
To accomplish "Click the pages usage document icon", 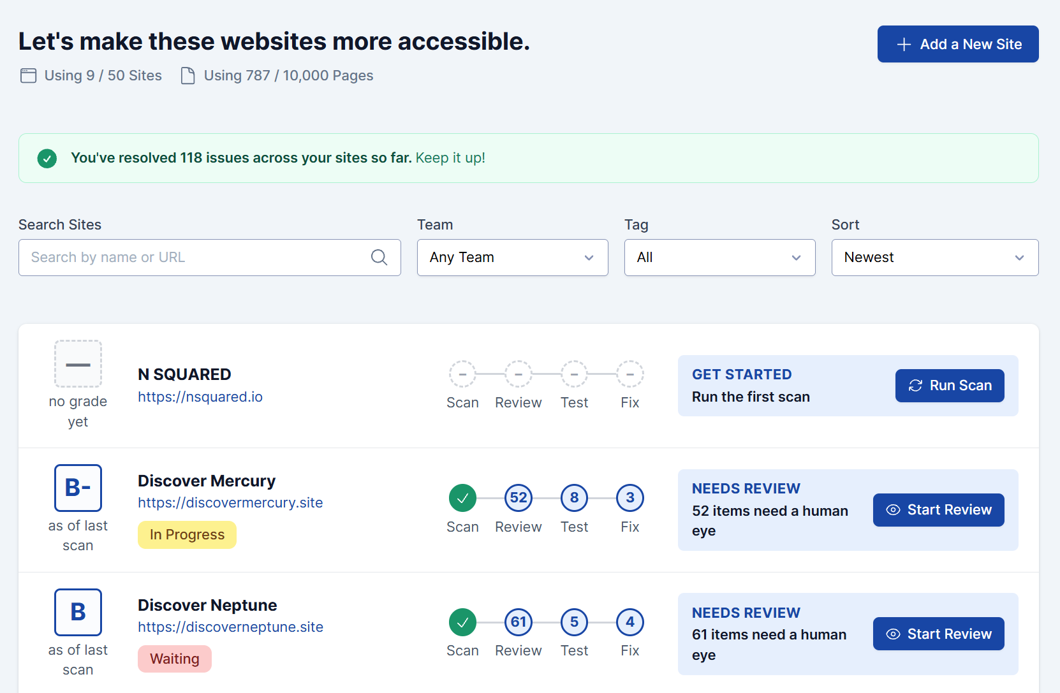I will pos(188,76).
